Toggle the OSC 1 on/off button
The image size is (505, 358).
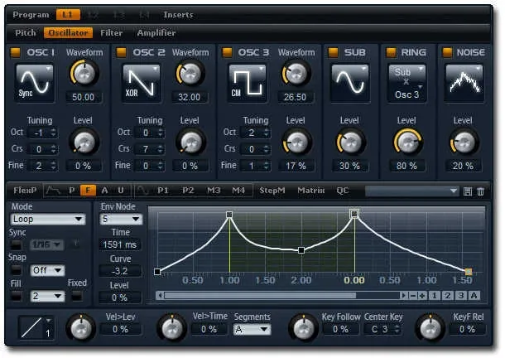[17, 53]
